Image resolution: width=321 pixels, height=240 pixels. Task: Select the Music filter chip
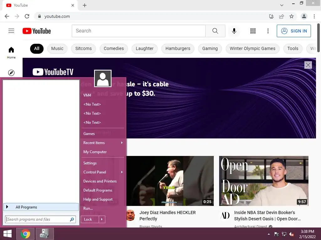pos(57,48)
